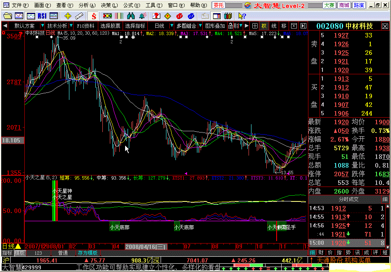
Task: Toggle the 移 move button
Action: tap(284, 26)
